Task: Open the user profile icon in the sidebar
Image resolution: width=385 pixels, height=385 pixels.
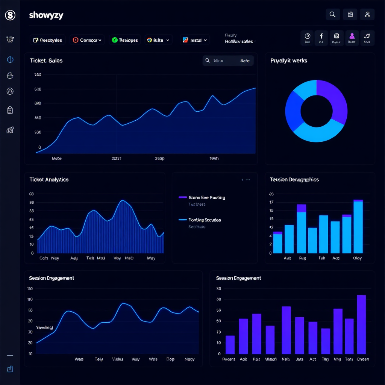Action: coord(10,91)
